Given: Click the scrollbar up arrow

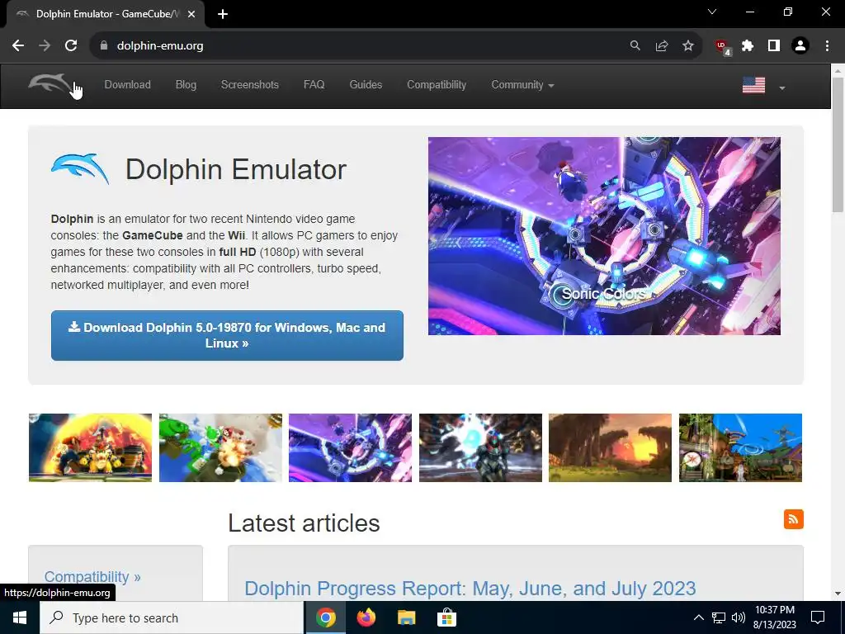Looking at the screenshot, I should (838, 70).
